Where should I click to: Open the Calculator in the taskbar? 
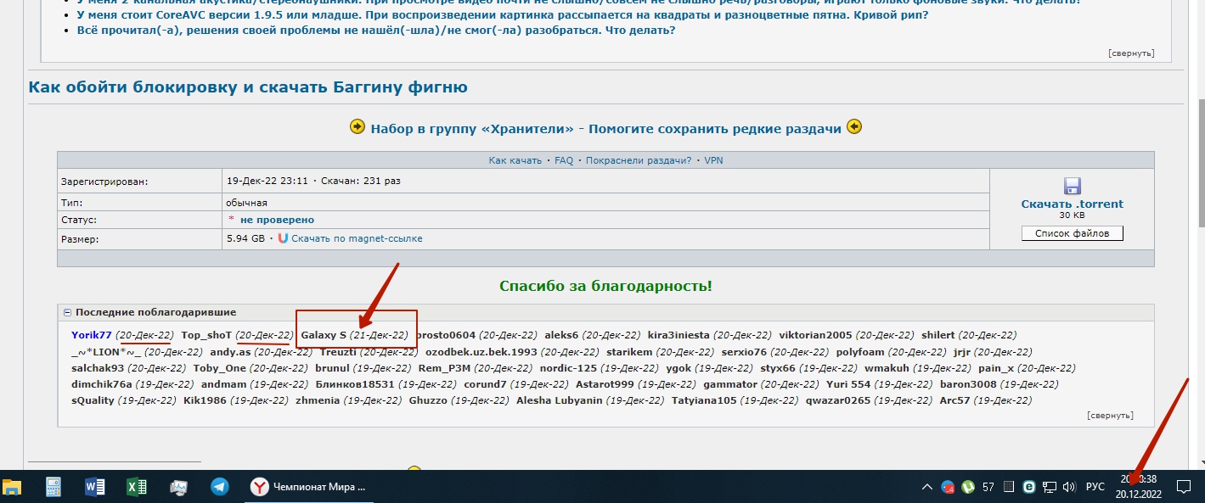pos(53,487)
